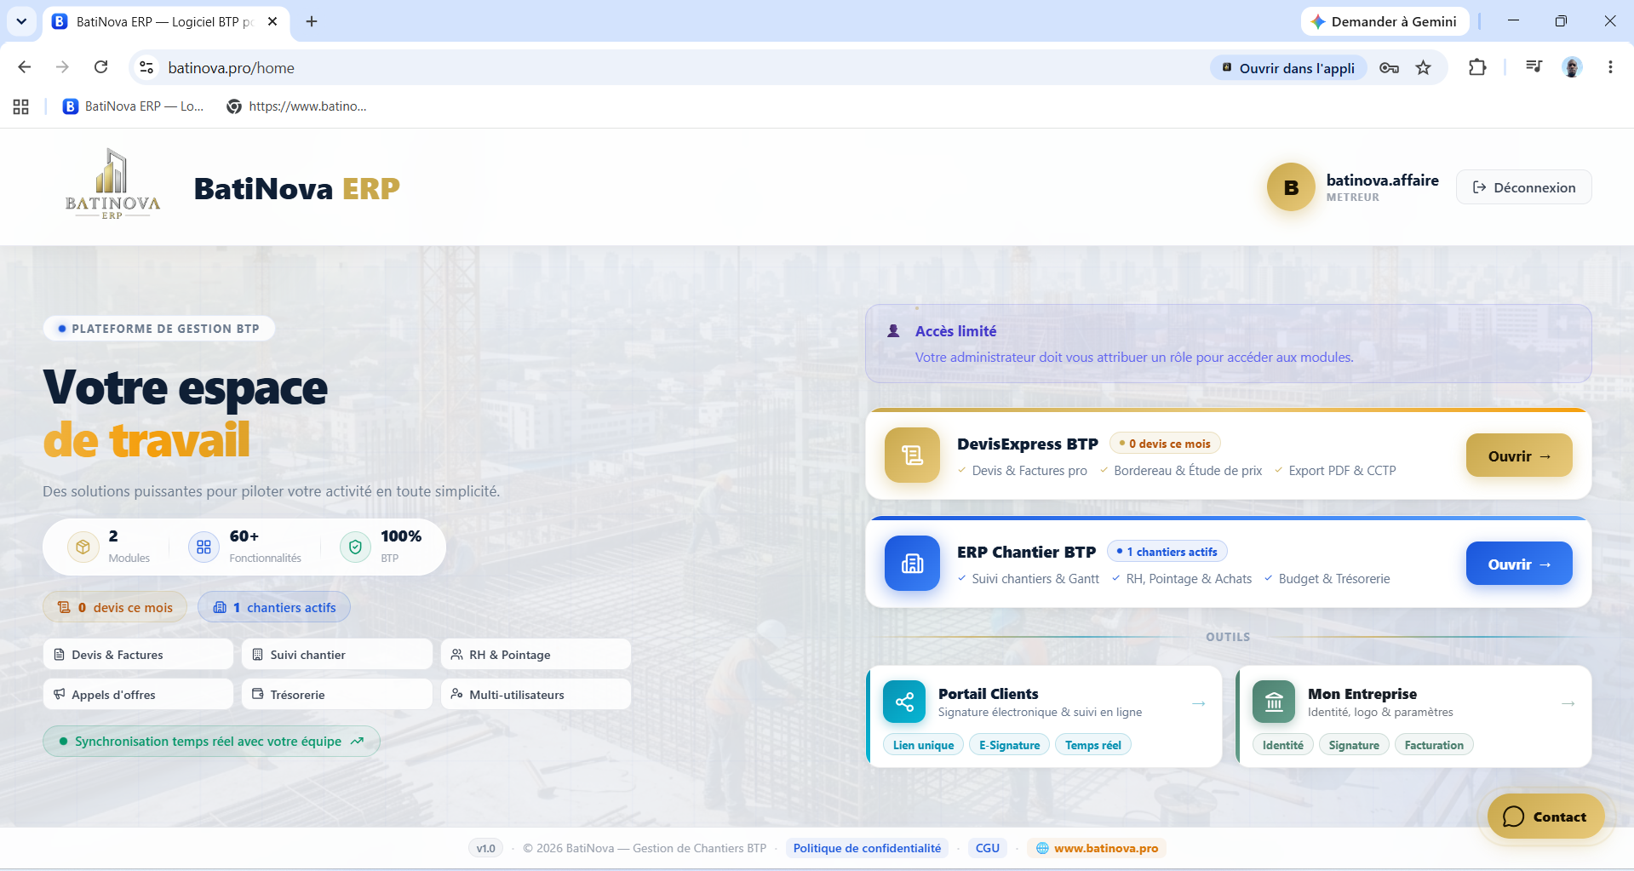Screen dimensions: 1634x871
Task: Select the Devis & Factures feature chip
Action: coord(138,655)
